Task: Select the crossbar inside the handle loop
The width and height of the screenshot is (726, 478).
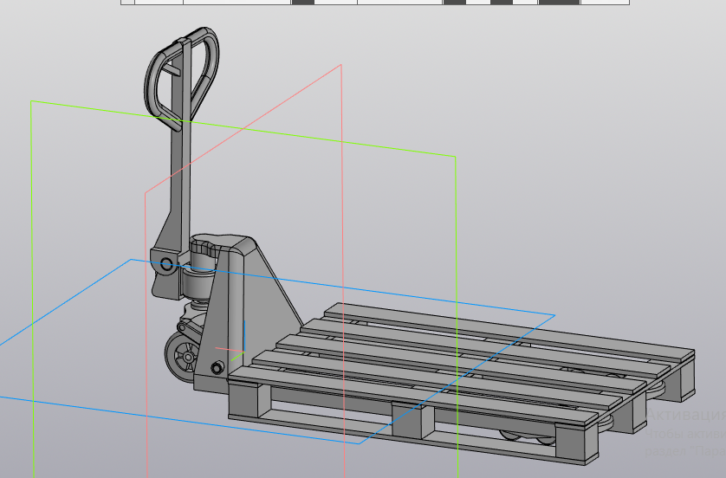Action: pyautogui.click(x=173, y=74)
